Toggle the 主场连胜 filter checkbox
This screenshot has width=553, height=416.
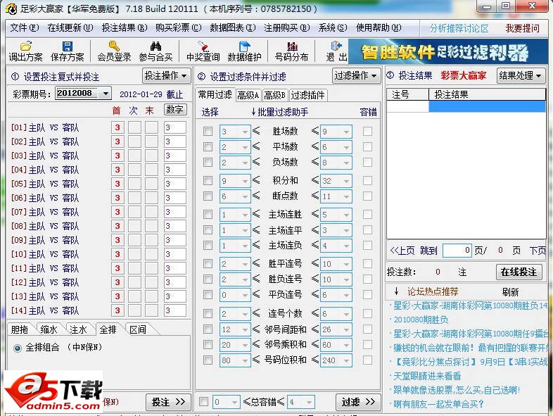click(208, 214)
